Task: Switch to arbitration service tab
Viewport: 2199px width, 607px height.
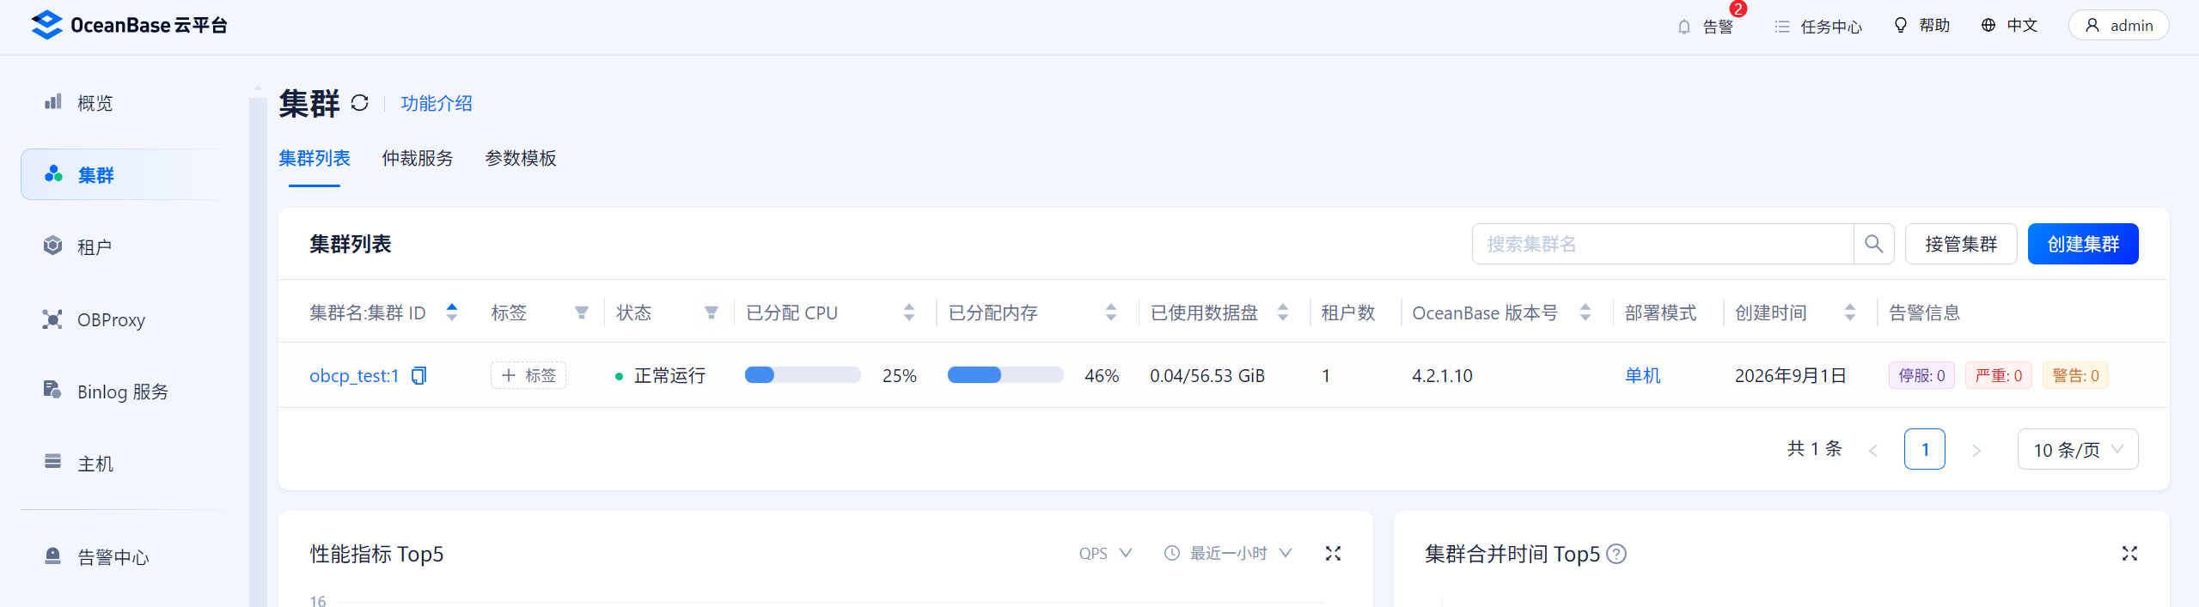Action: [x=418, y=158]
